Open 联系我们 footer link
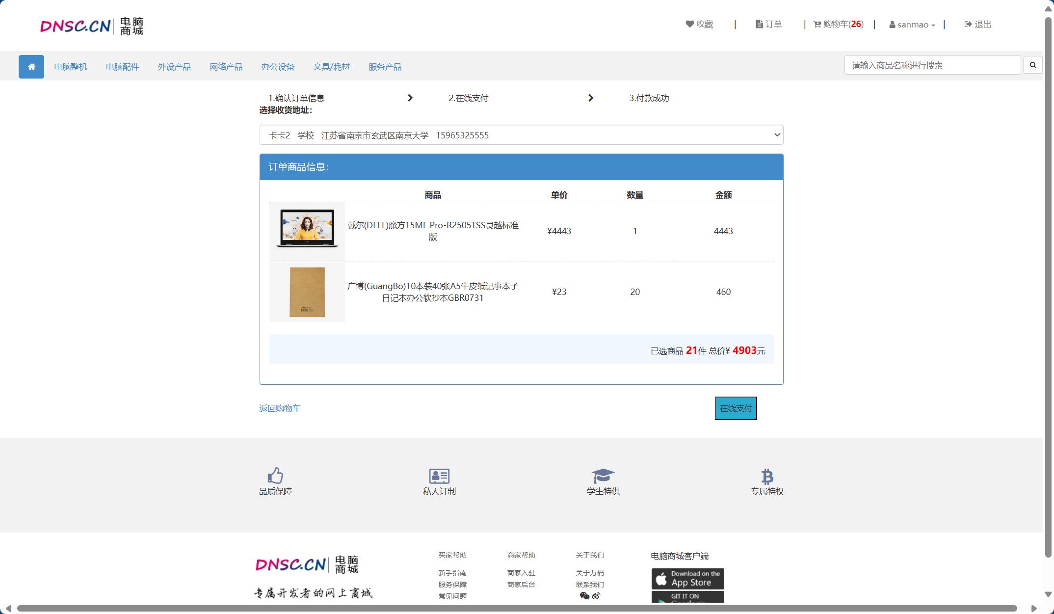The height and width of the screenshot is (614, 1054). pyautogui.click(x=590, y=585)
